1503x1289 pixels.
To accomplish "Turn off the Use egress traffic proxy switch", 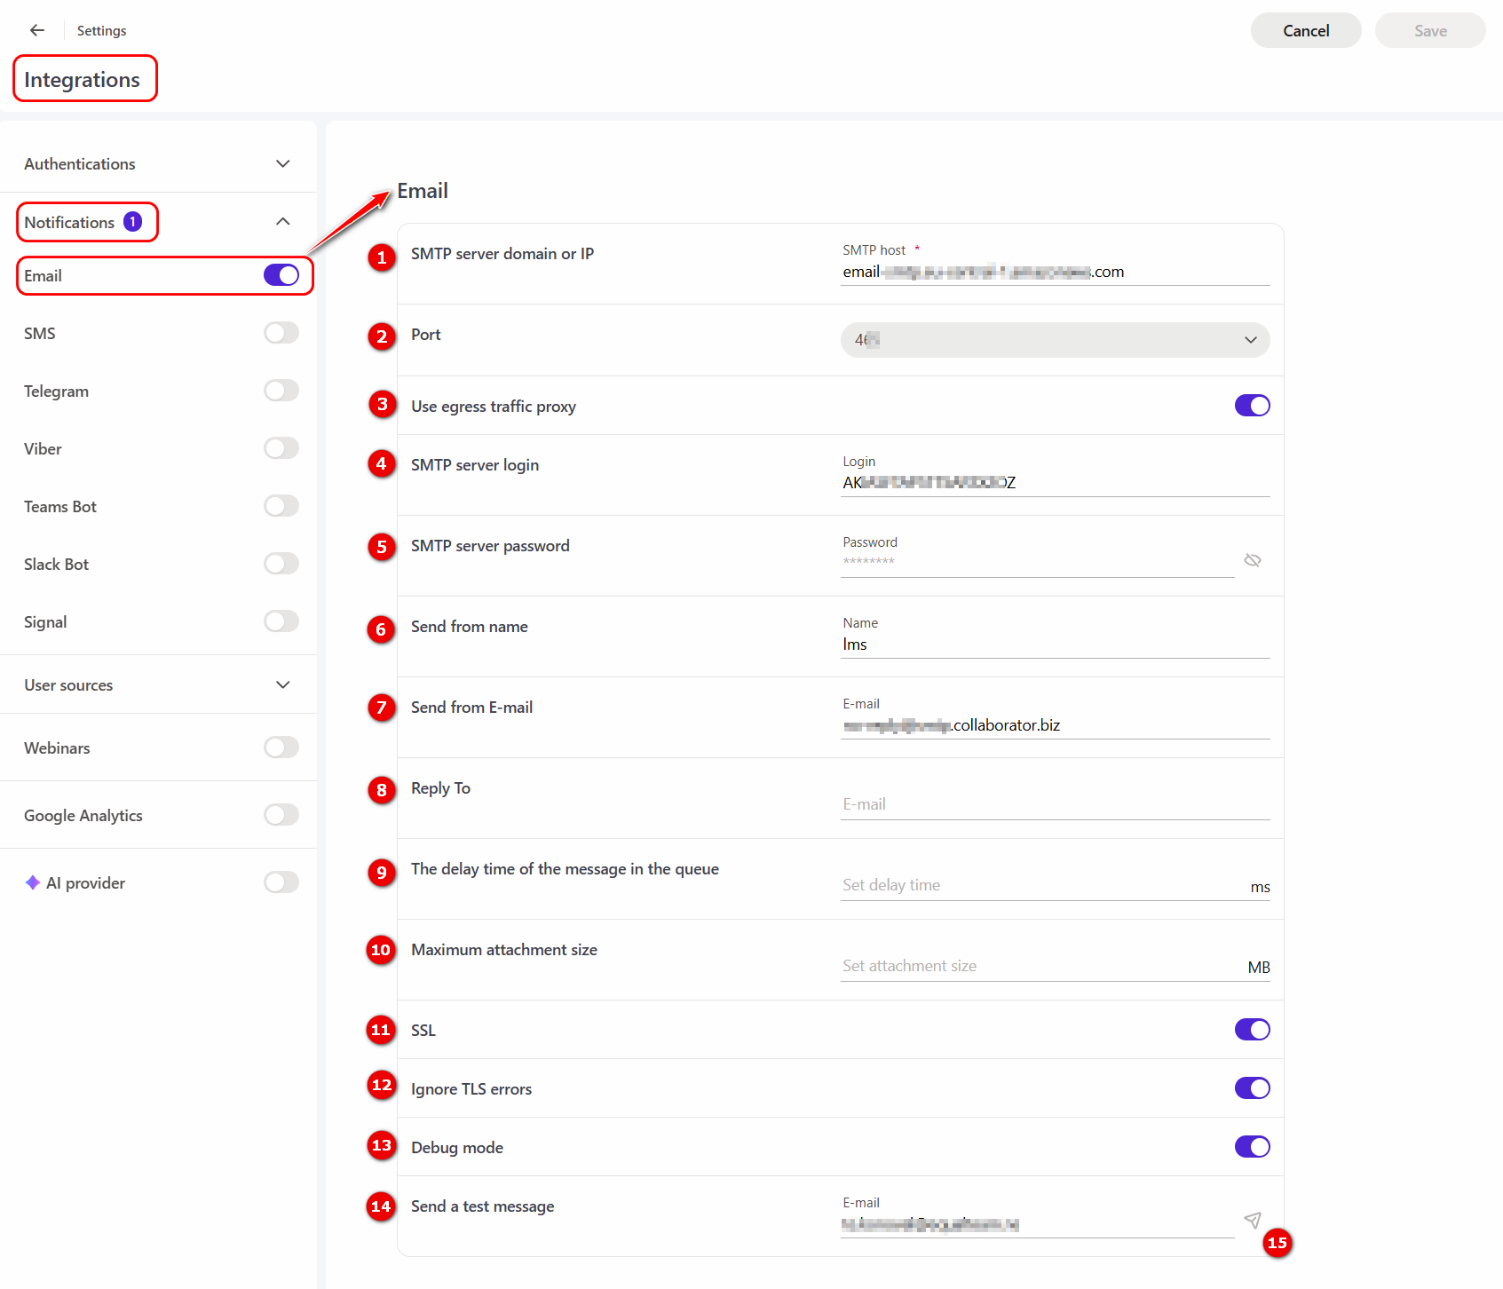I will pyautogui.click(x=1252, y=406).
